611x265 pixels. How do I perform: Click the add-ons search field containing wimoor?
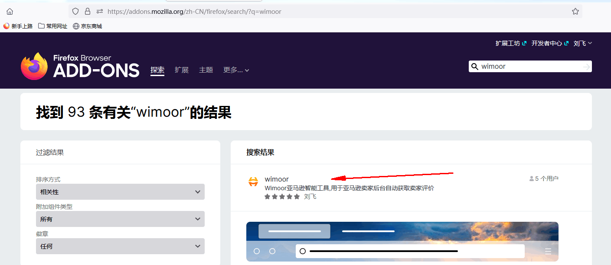coord(530,67)
